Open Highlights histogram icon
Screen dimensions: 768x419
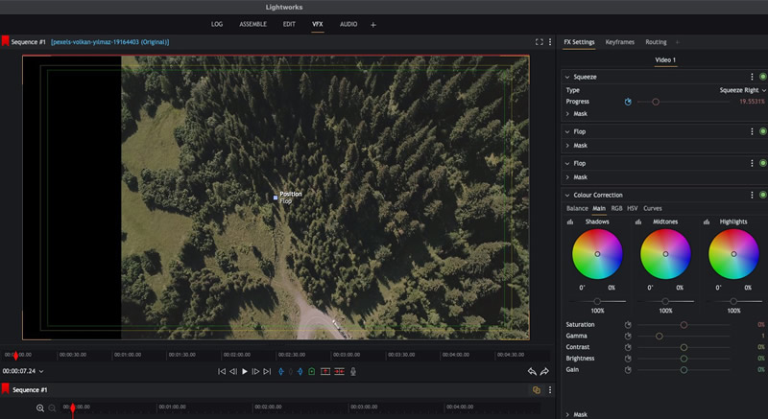[707, 222]
